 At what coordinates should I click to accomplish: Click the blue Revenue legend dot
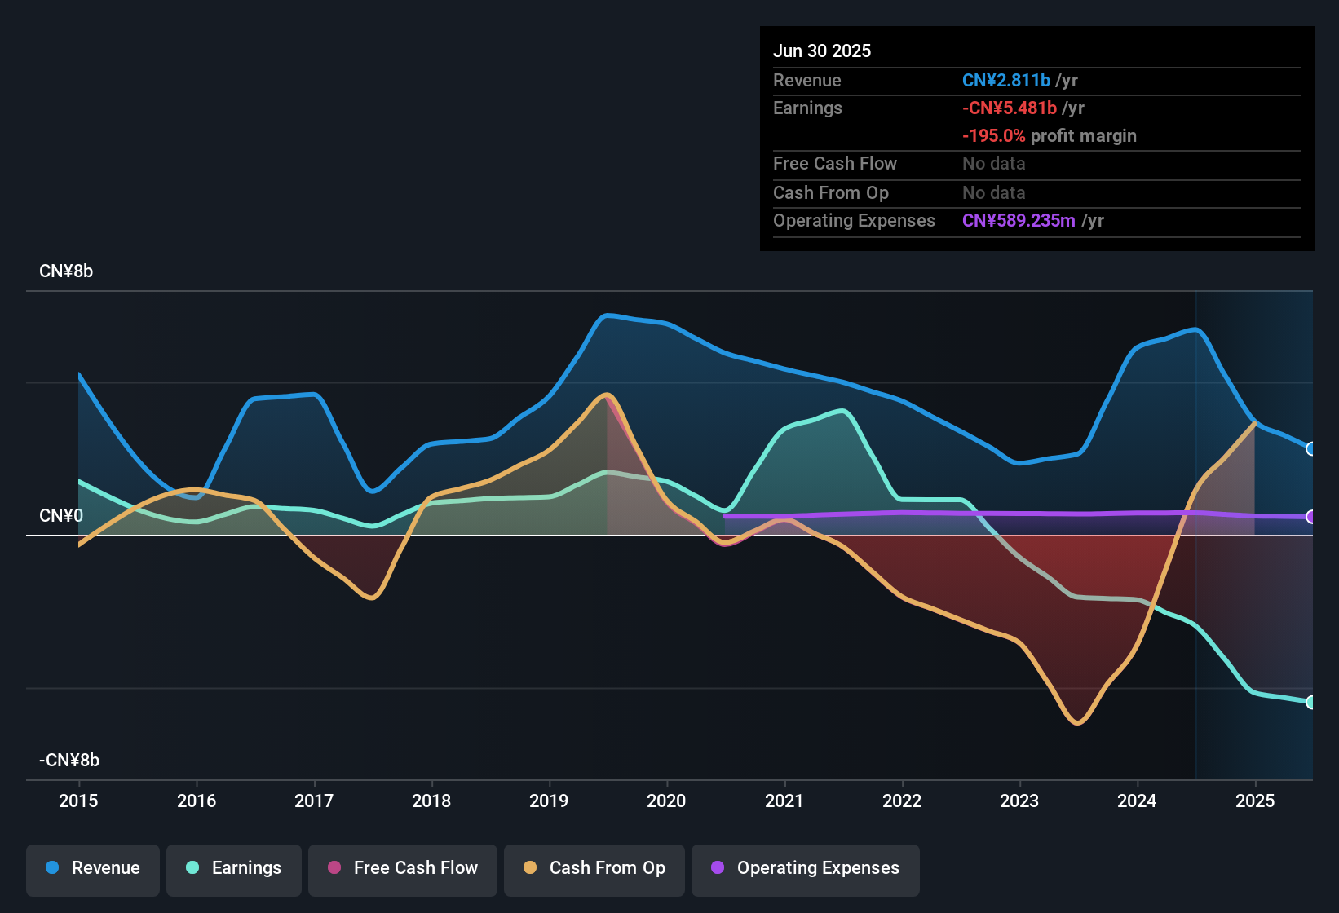click(x=51, y=868)
